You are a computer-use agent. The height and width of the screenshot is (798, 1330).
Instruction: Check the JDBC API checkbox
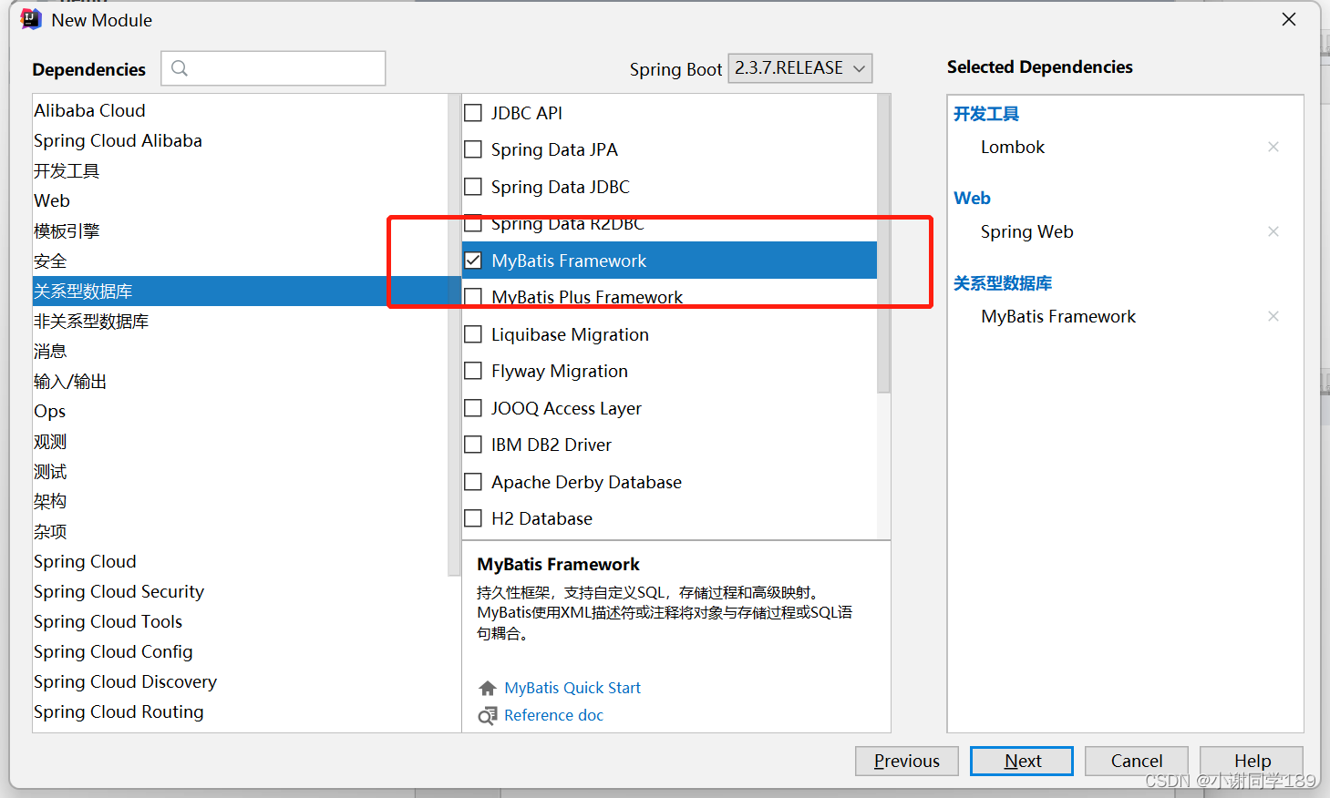point(473,113)
